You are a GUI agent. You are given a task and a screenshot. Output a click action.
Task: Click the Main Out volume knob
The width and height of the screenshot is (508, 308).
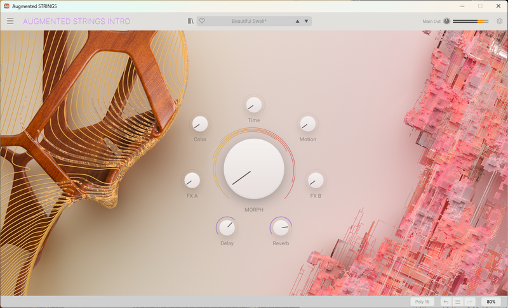(446, 22)
